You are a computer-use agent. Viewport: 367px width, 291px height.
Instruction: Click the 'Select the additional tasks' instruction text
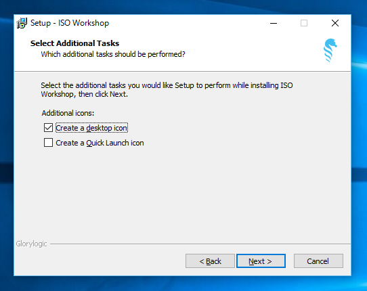[167, 89]
